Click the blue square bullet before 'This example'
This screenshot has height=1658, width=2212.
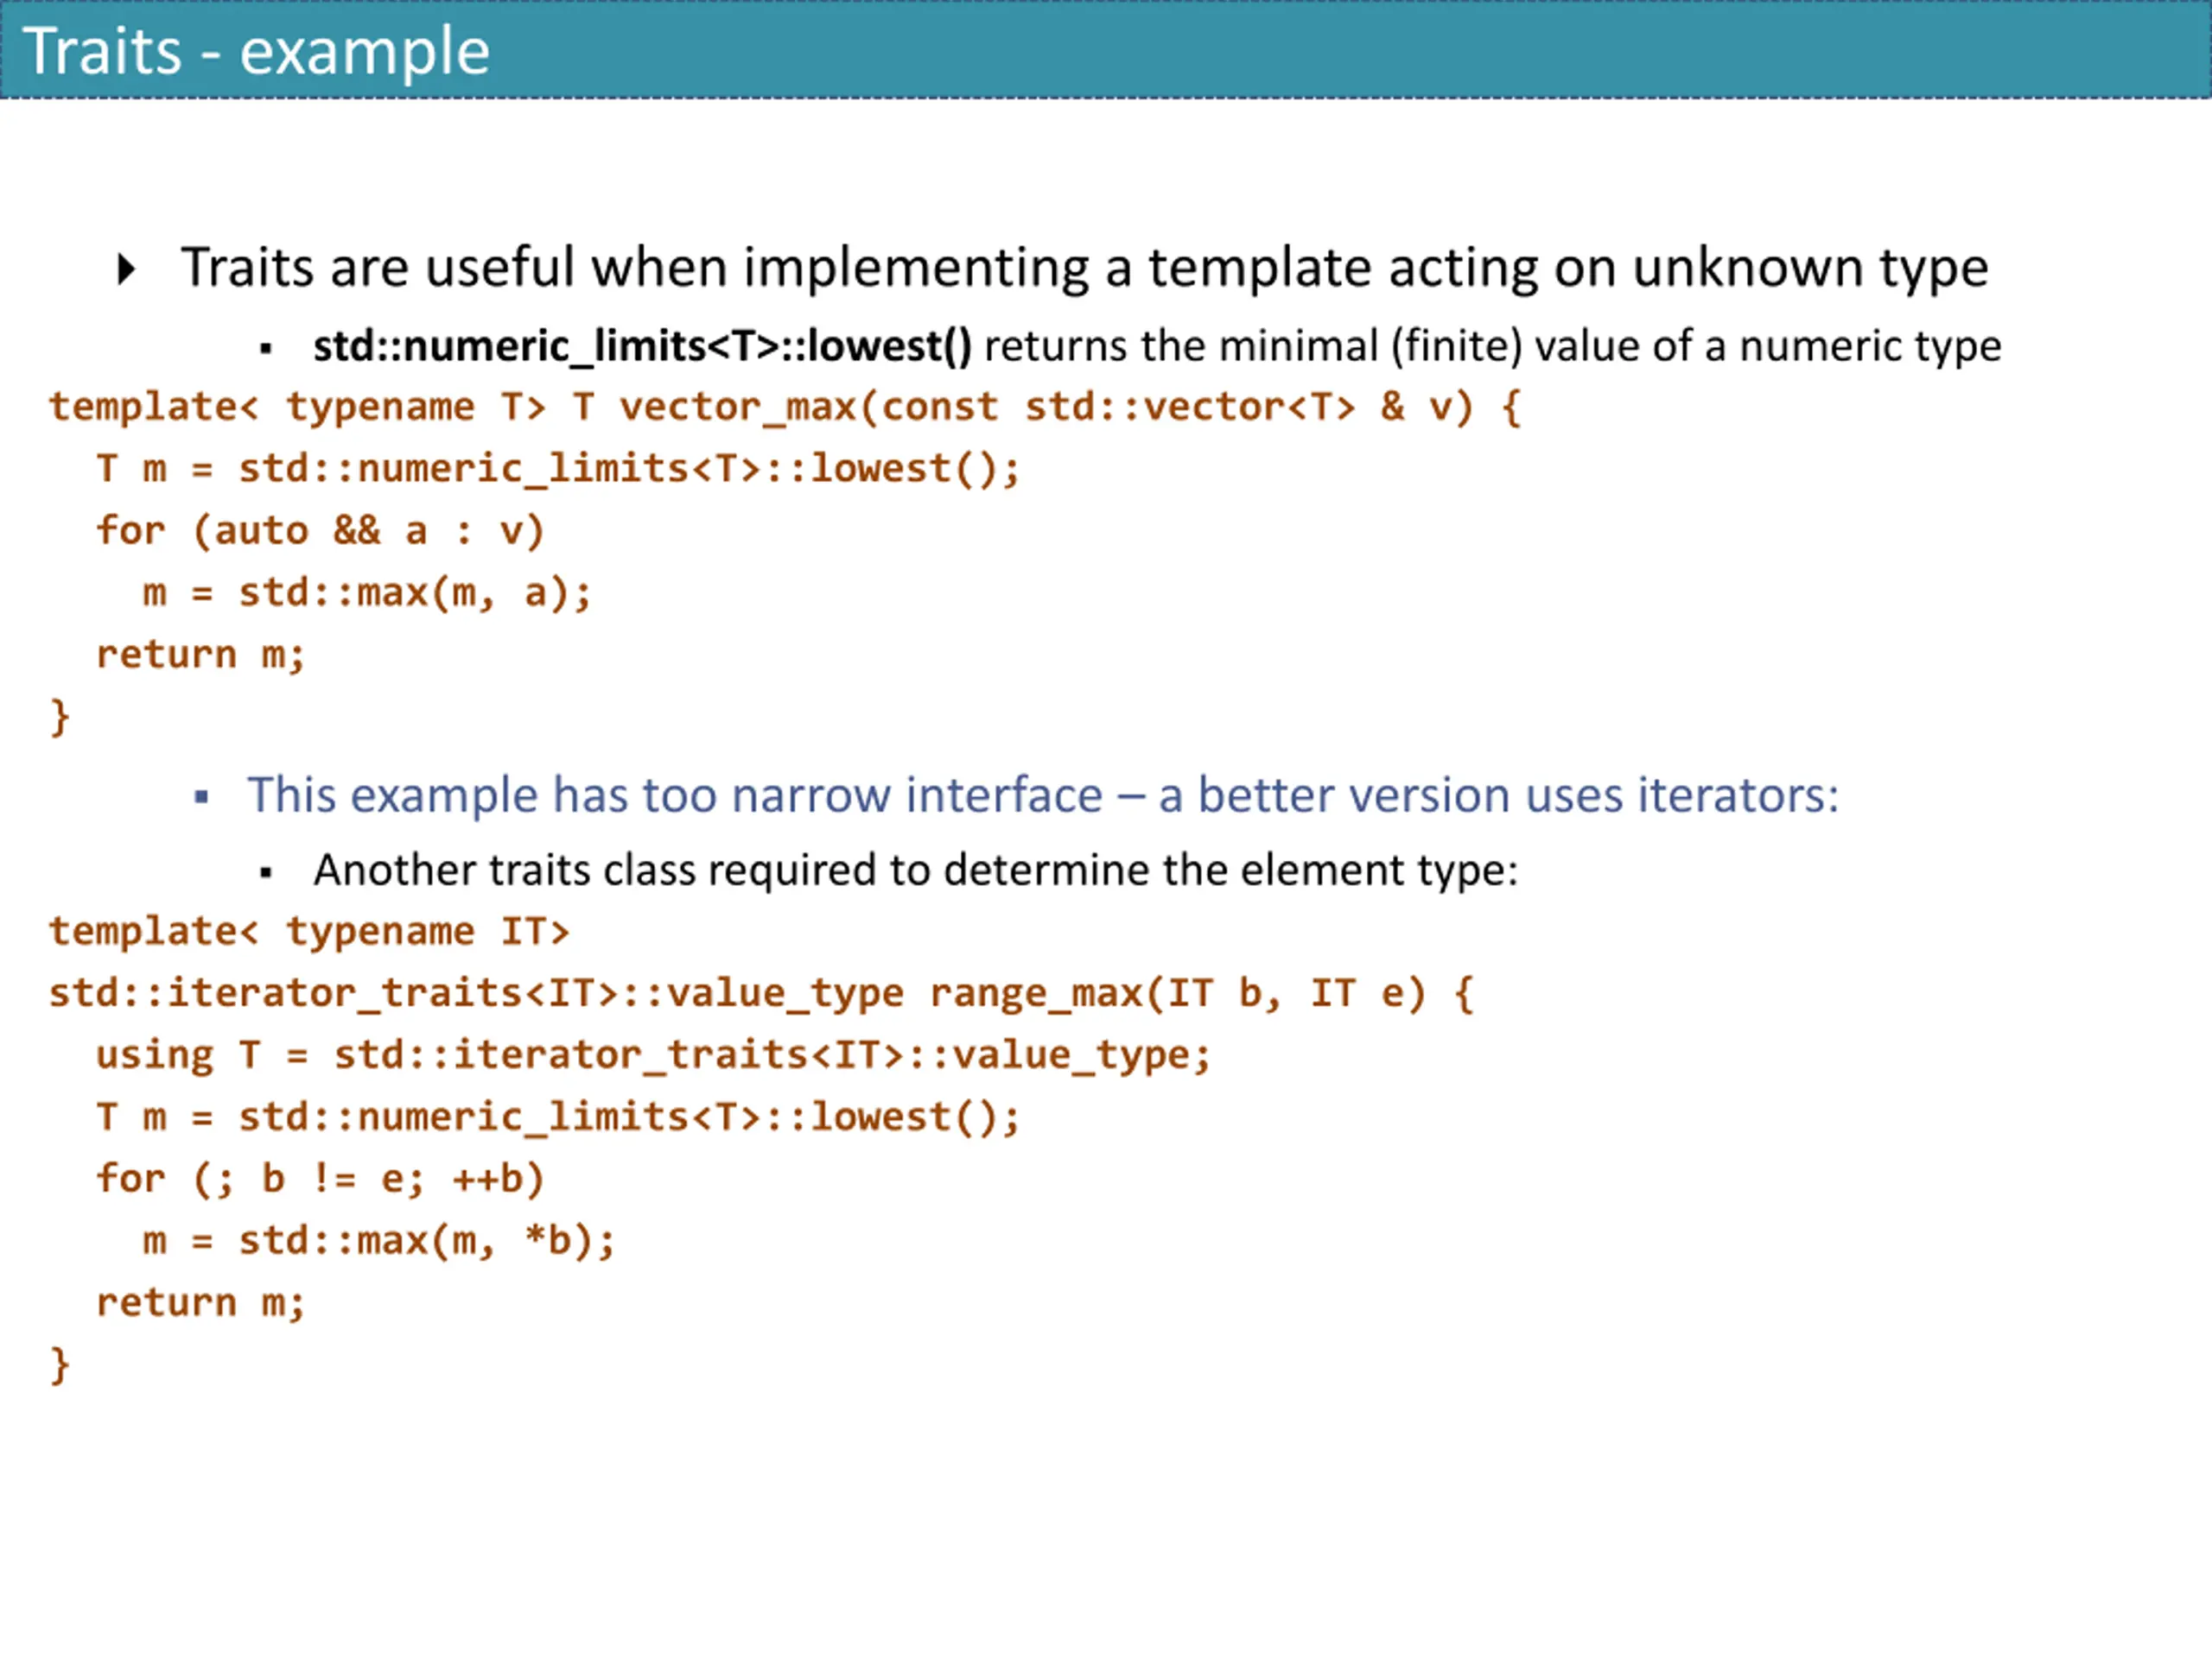point(202,798)
